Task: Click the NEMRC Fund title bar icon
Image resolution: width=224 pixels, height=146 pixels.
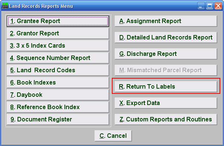Action: [x=5, y=6]
